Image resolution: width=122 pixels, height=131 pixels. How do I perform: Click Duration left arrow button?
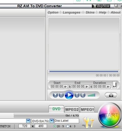pyautogui.click(x=108, y=87)
